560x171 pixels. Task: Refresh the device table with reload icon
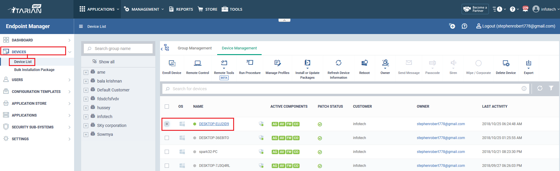(540, 88)
